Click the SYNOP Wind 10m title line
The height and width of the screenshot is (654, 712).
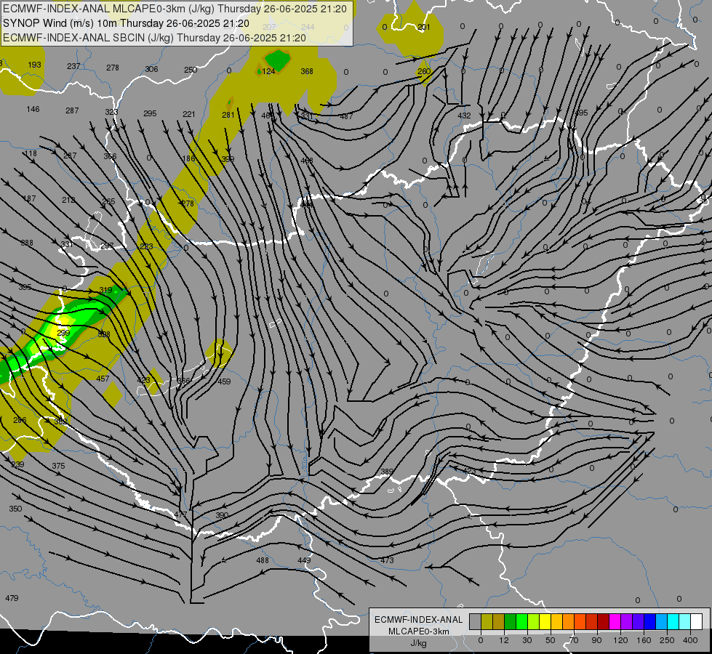pyautogui.click(x=126, y=23)
